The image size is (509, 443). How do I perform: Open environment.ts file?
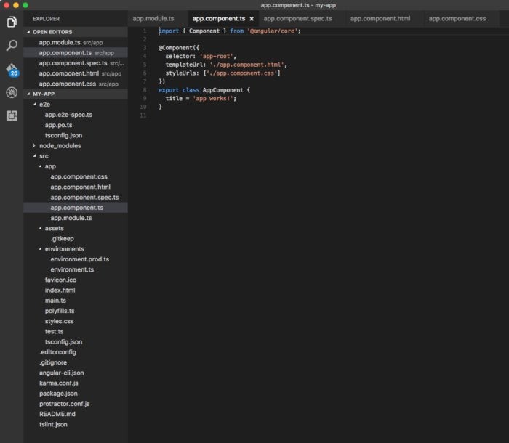[x=76, y=269]
